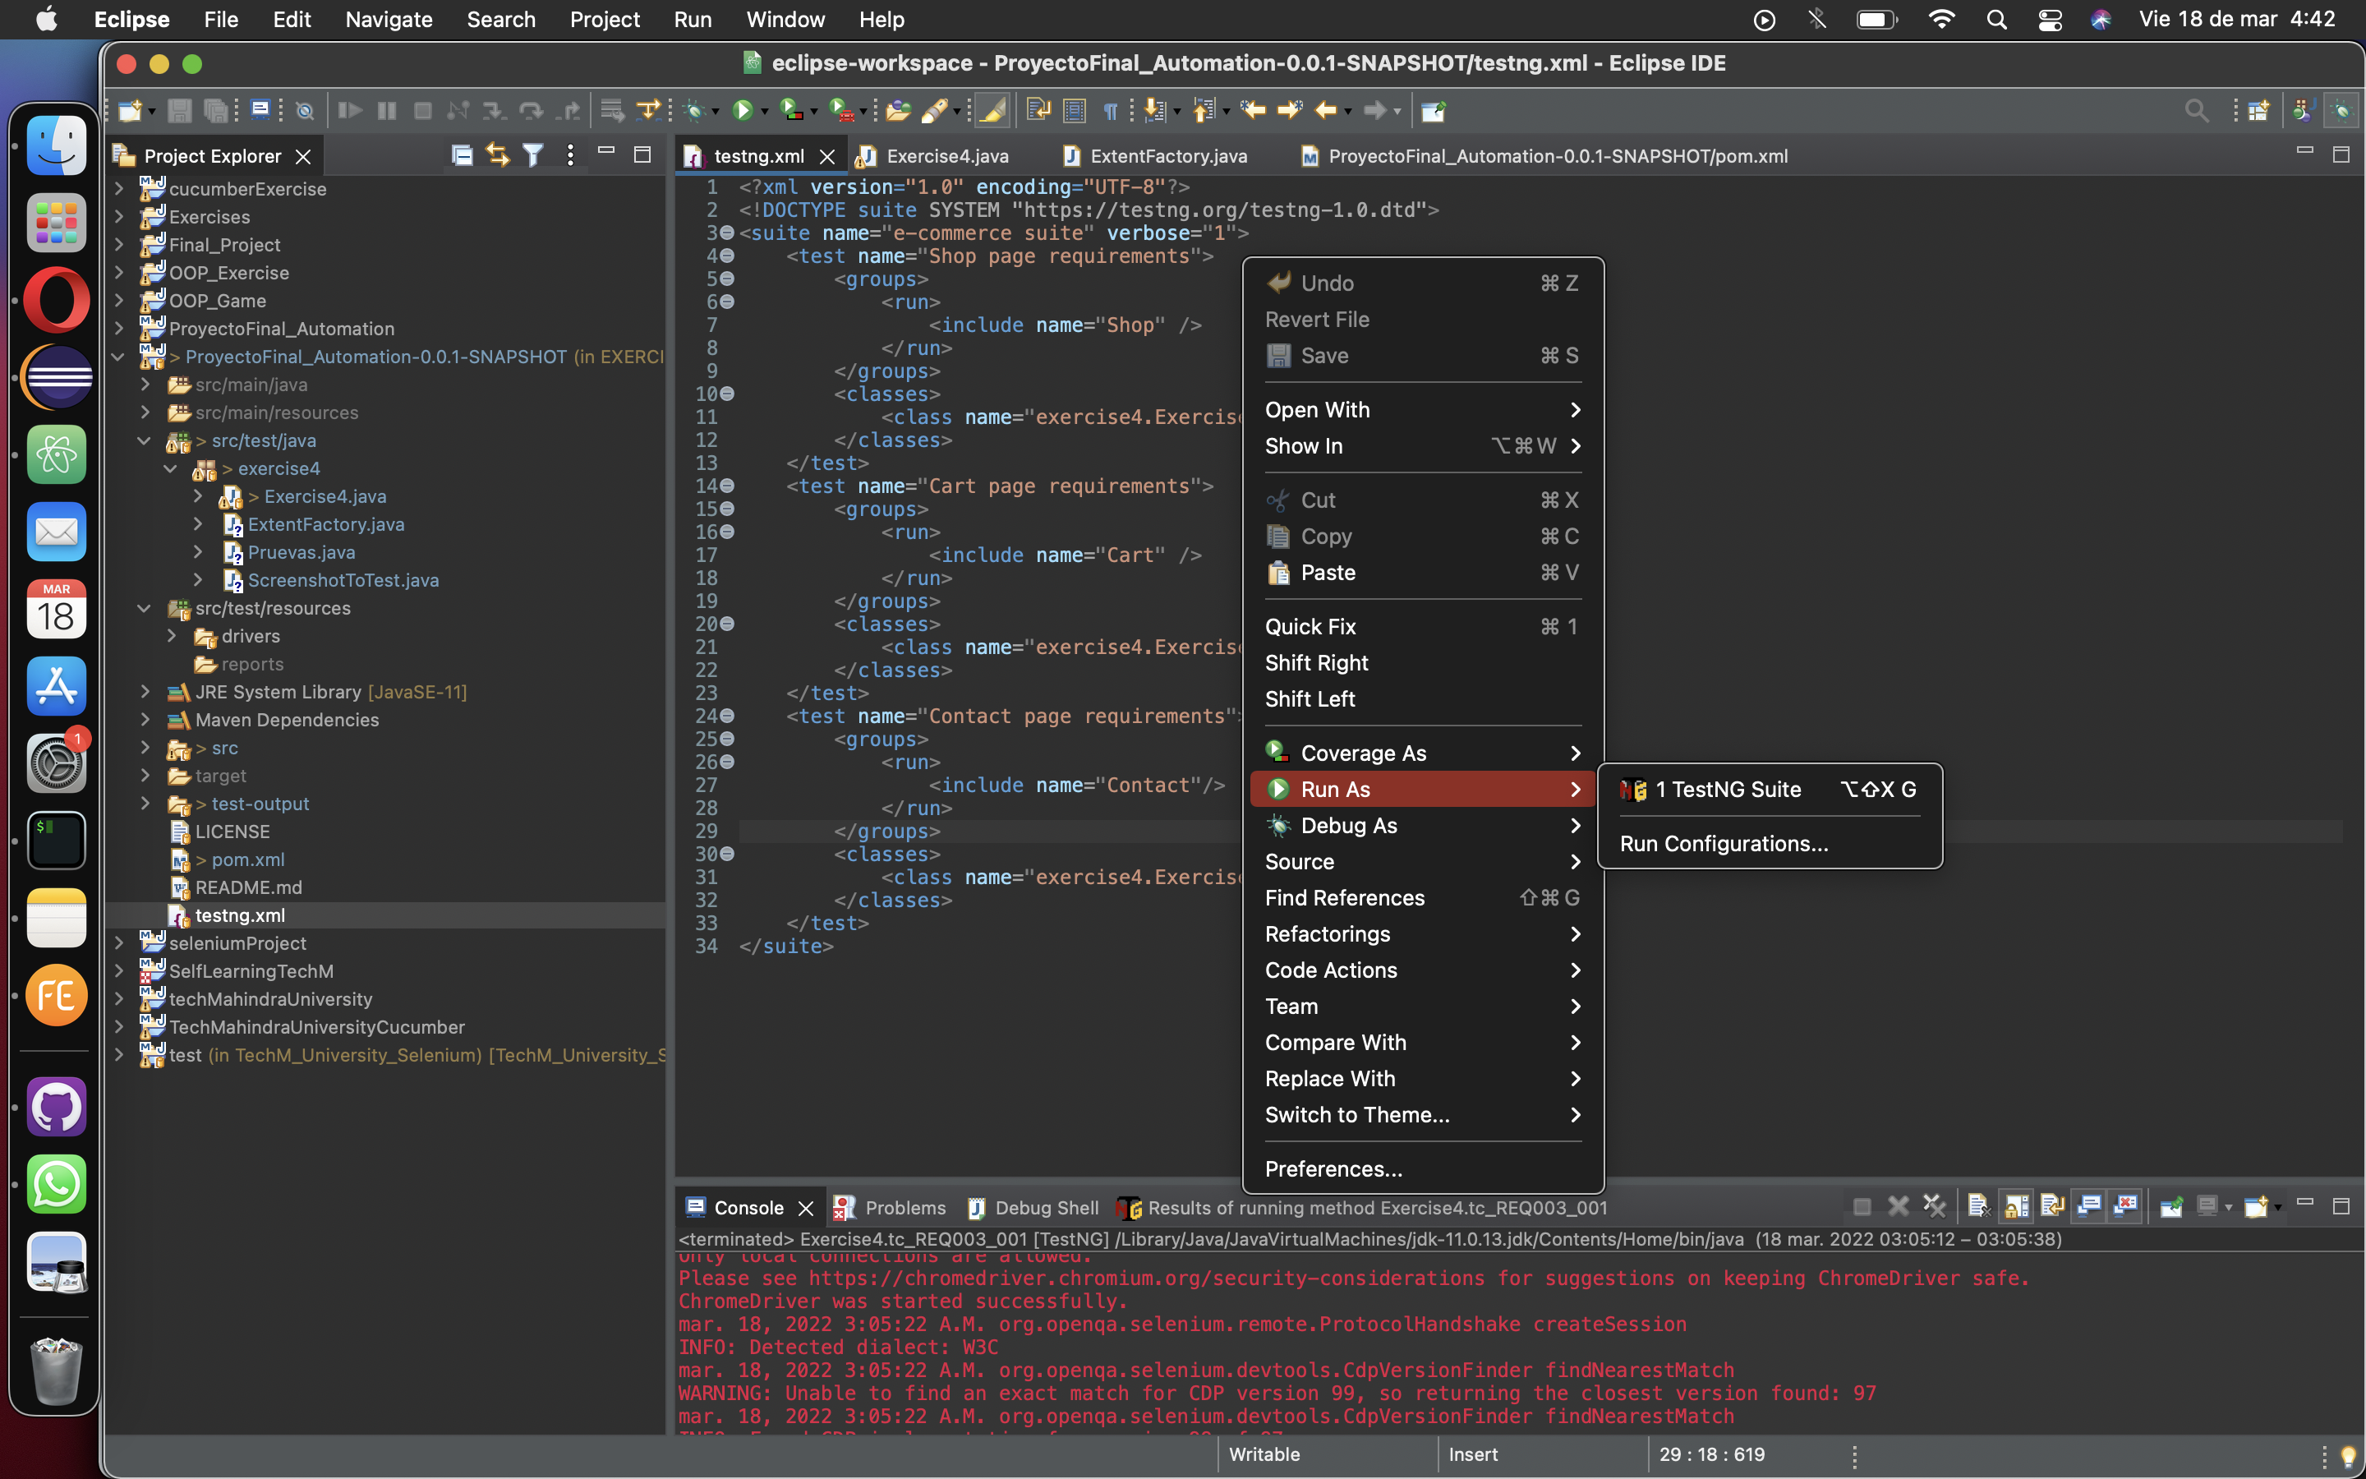Toggle Link with Editor in Project Explorer
This screenshot has width=2366, height=1479.
coord(498,154)
